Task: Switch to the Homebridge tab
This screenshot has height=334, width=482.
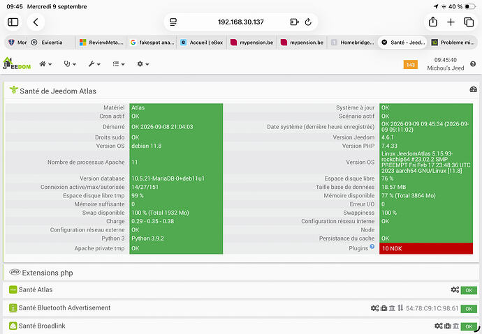Action: (353, 43)
